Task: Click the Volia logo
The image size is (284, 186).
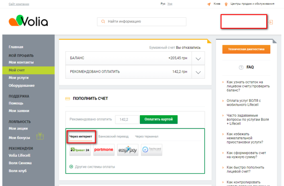Action: [28, 21]
